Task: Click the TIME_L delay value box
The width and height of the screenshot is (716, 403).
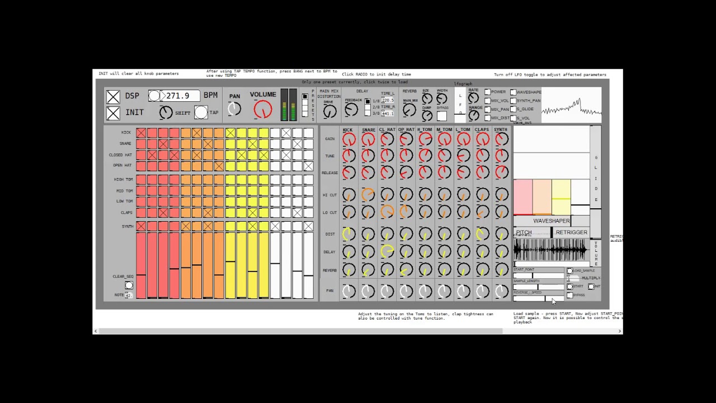Action: point(388,101)
